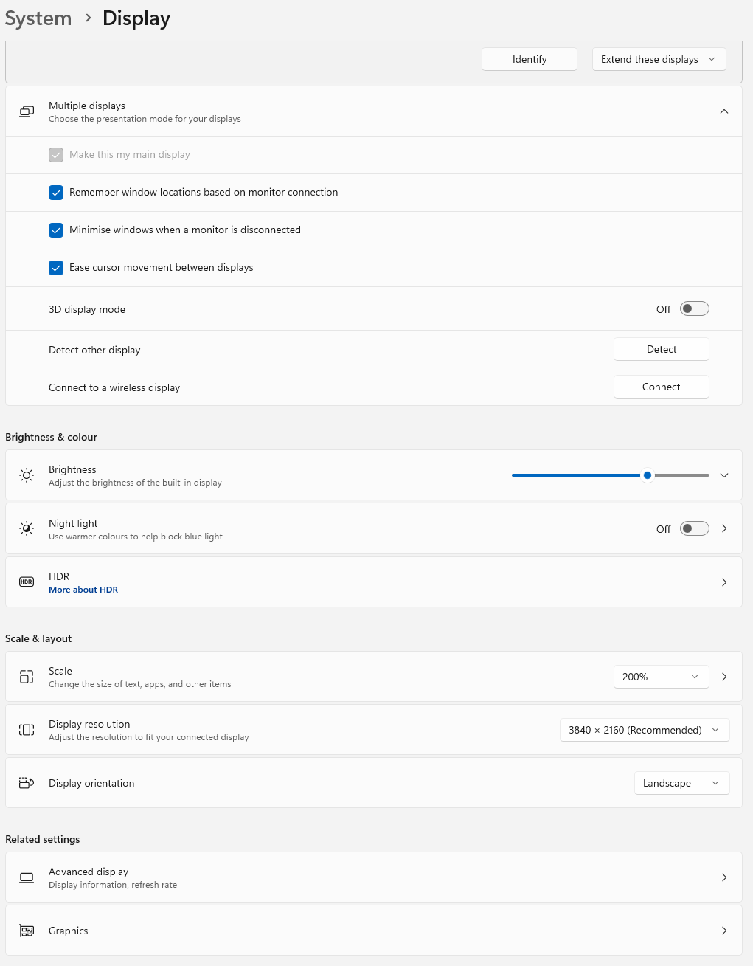This screenshot has width=753, height=966.
Task: Click the Scale icon
Action: 27,677
